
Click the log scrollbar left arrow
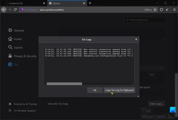tap(45, 84)
